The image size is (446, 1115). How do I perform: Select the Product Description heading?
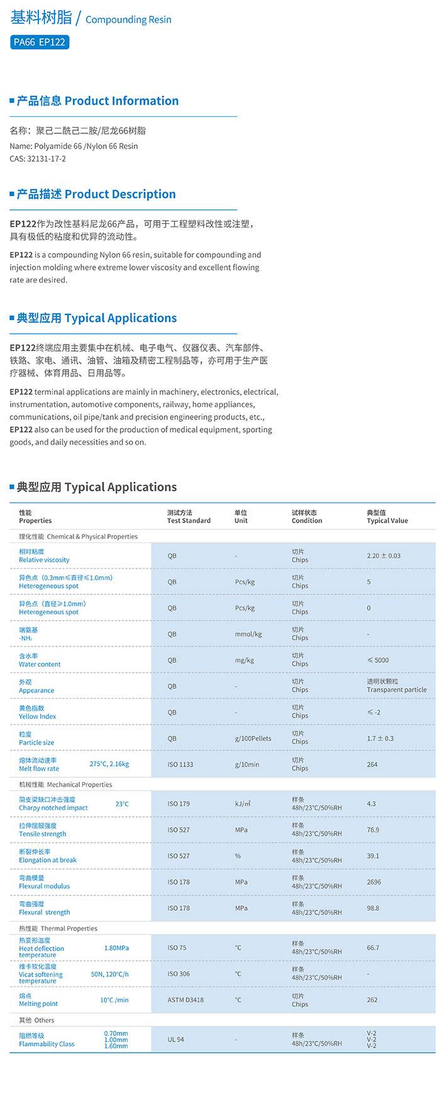coord(96,194)
